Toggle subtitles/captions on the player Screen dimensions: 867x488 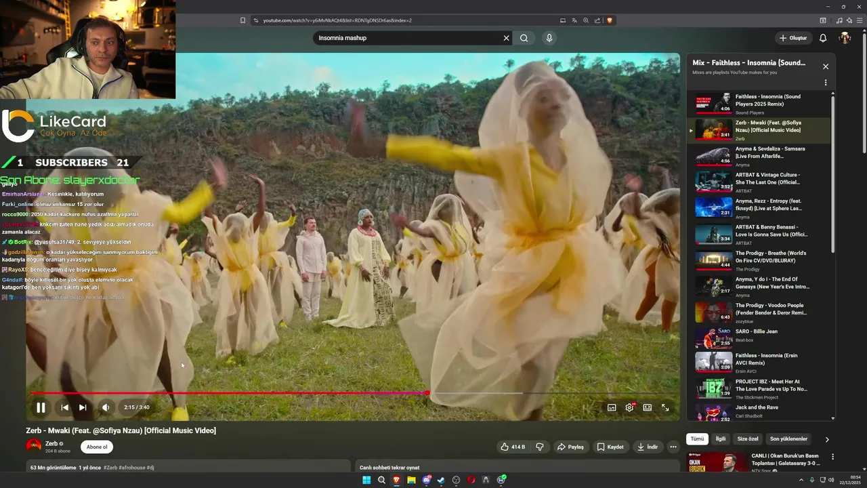[612, 407]
